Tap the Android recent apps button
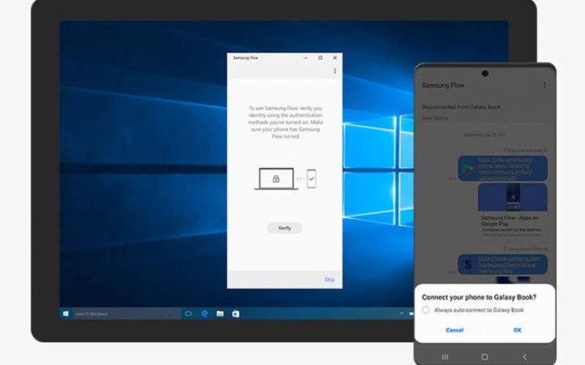The width and height of the screenshot is (585, 365). (445, 356)
